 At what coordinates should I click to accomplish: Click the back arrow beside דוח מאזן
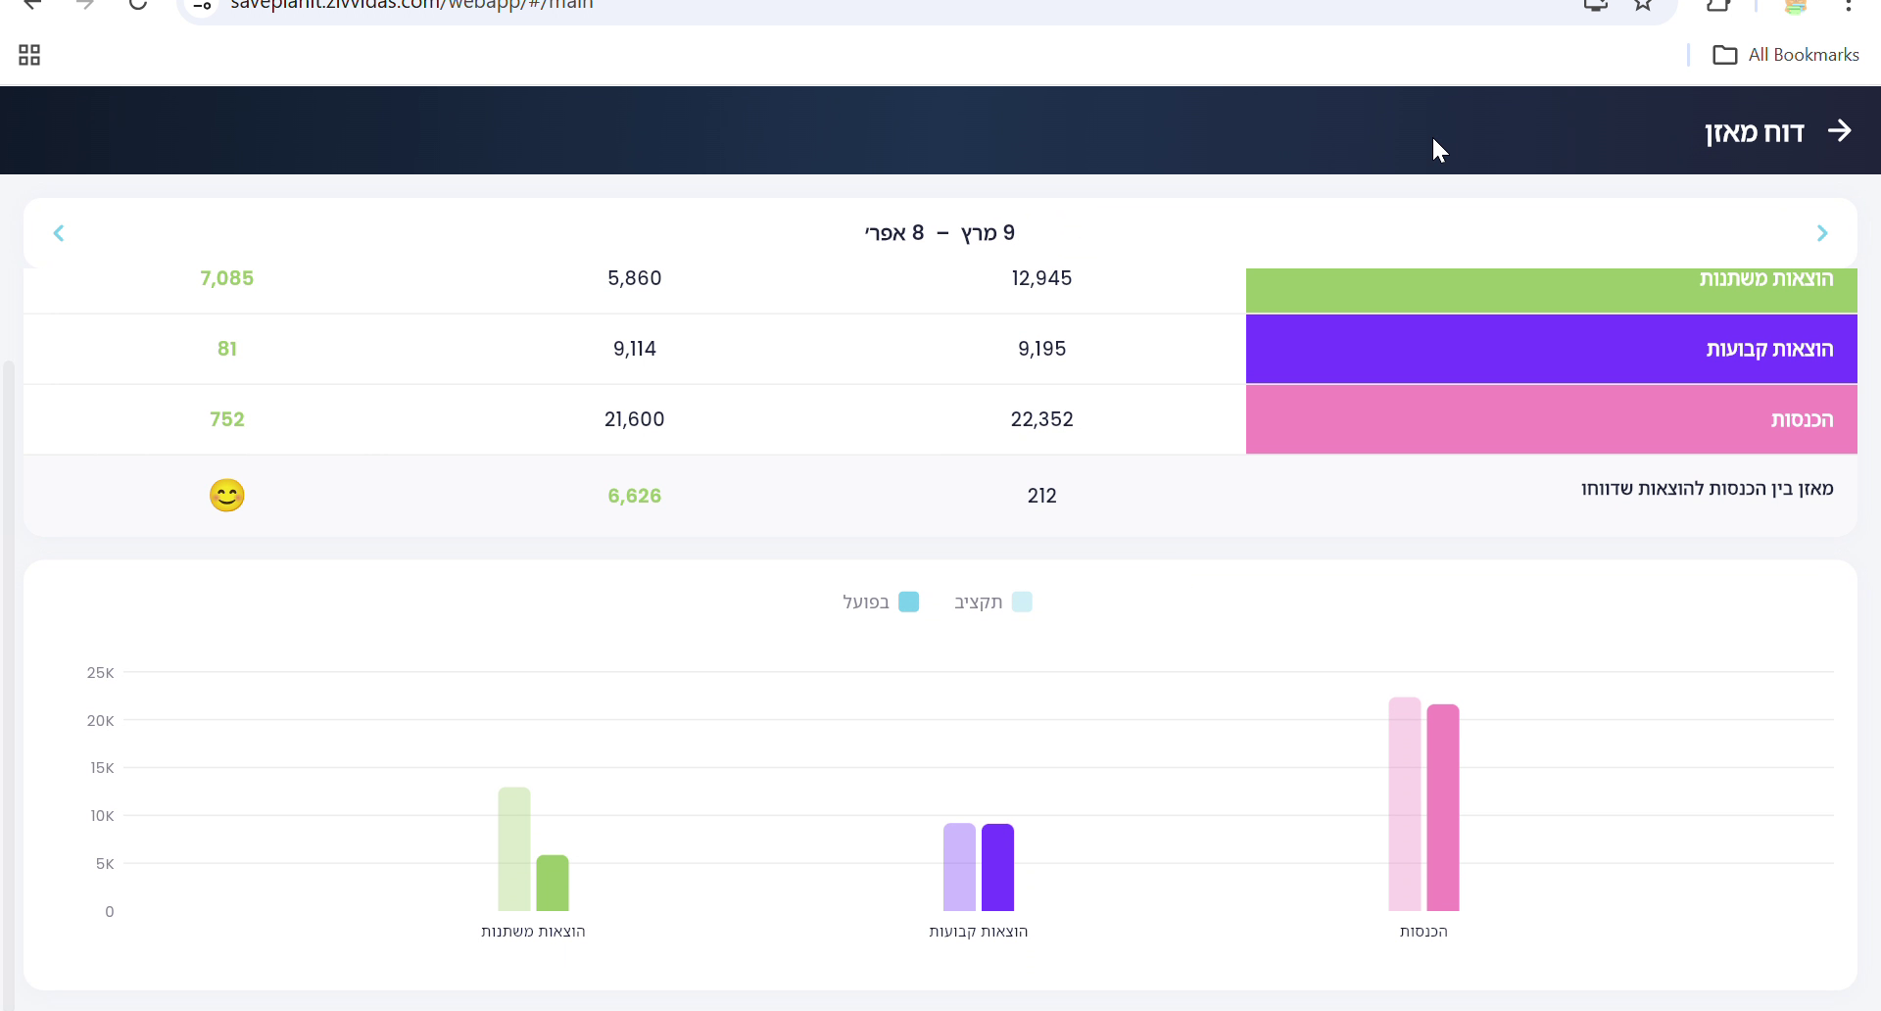coord(1839,131)
